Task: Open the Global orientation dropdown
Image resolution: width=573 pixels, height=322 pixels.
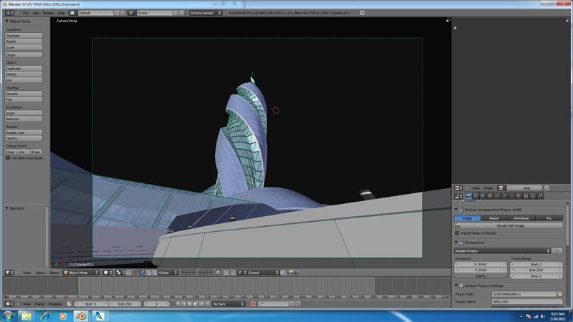Action: point(168,273)
